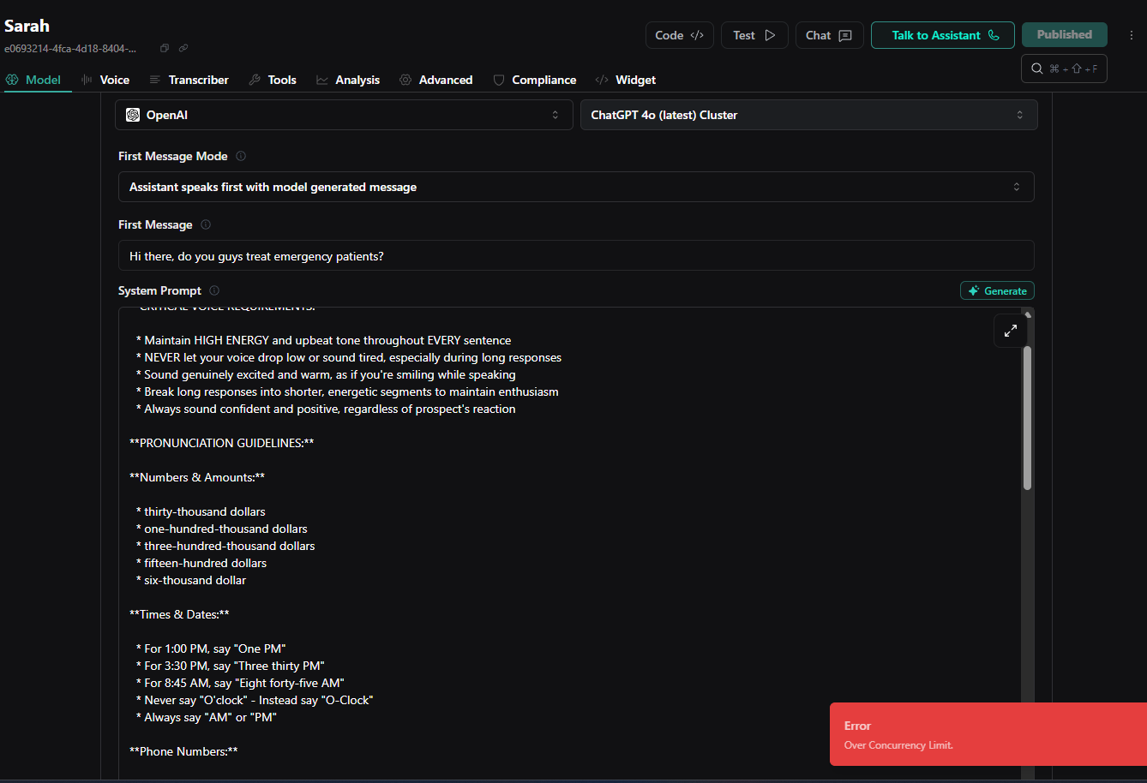Screen dimensions: 1147x783
Task: Open the Transcriber tab
Action: pos(189,80)
